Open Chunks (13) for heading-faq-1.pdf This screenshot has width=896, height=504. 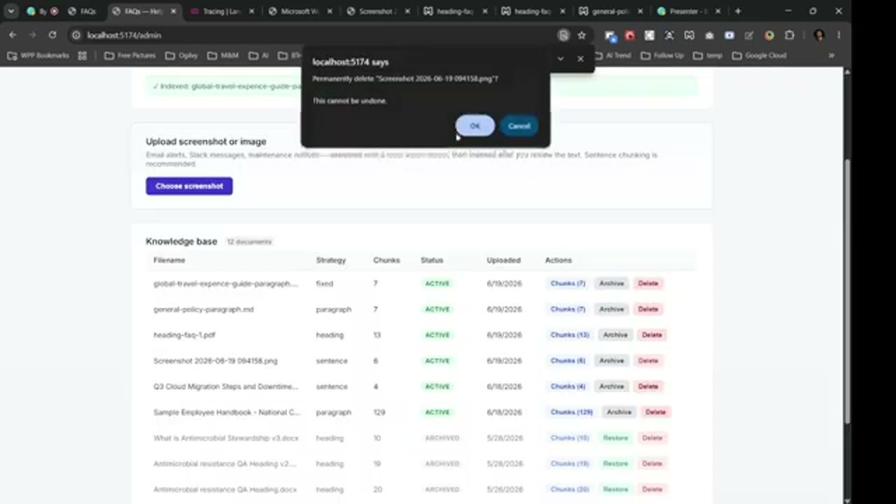(570, 335)
